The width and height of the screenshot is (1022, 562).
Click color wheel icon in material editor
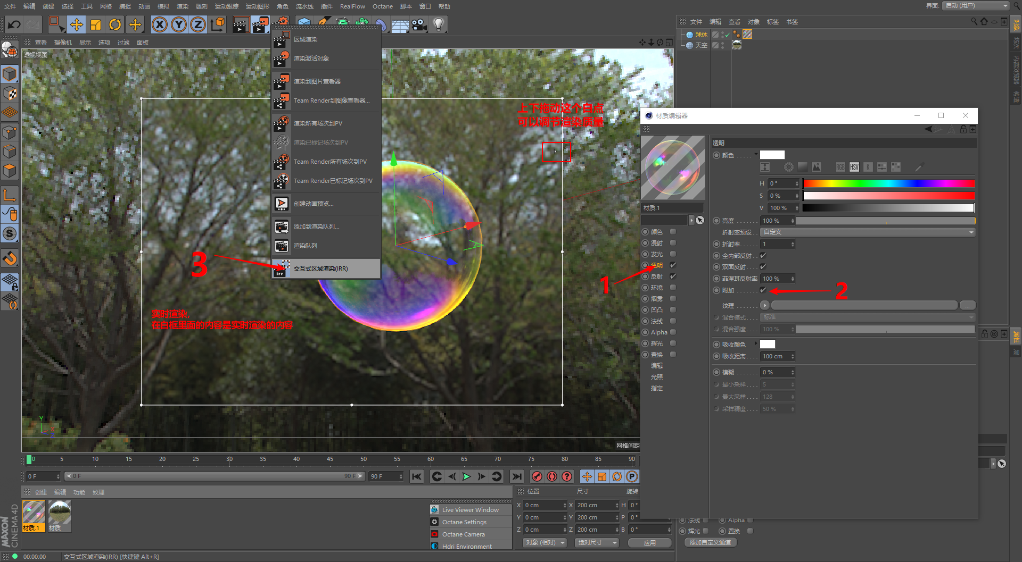point(789,167)
